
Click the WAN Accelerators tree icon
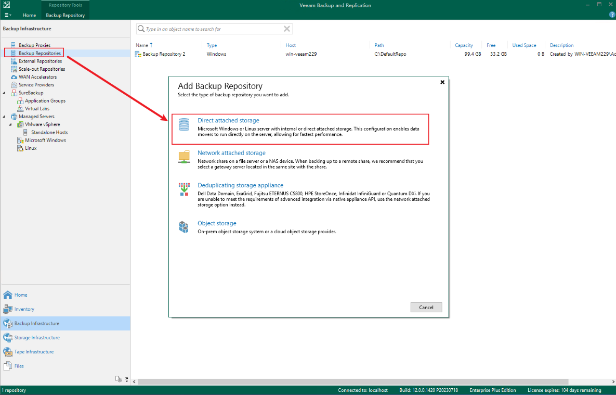tap(14, 77)
